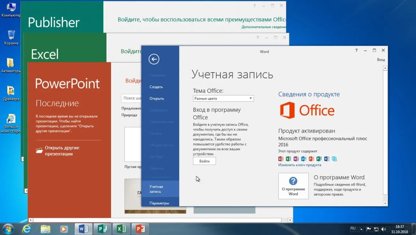This screenshot has width=416, height=235.
Task: Open Windows Media Player from the taskbar
Action: pos(64,229)
